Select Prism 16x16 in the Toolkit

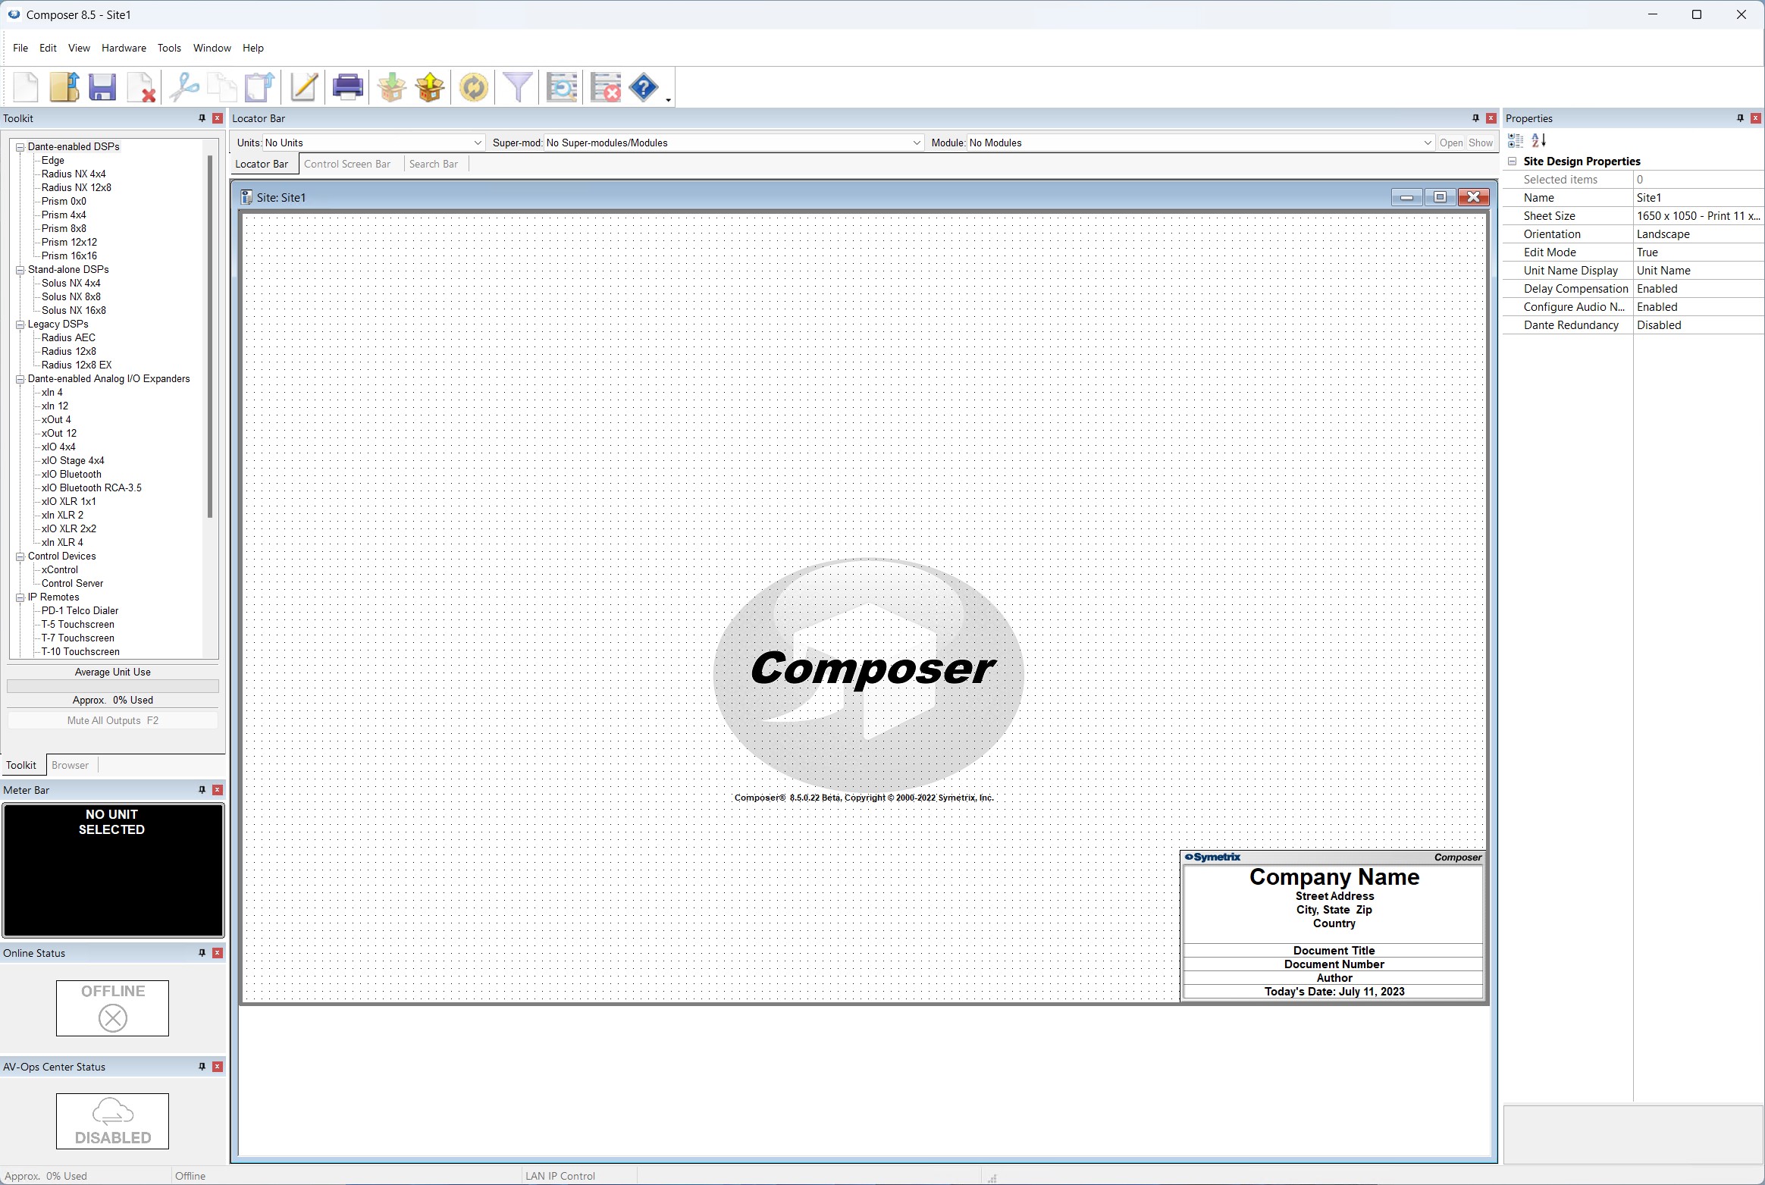click(x=69, y=255)
